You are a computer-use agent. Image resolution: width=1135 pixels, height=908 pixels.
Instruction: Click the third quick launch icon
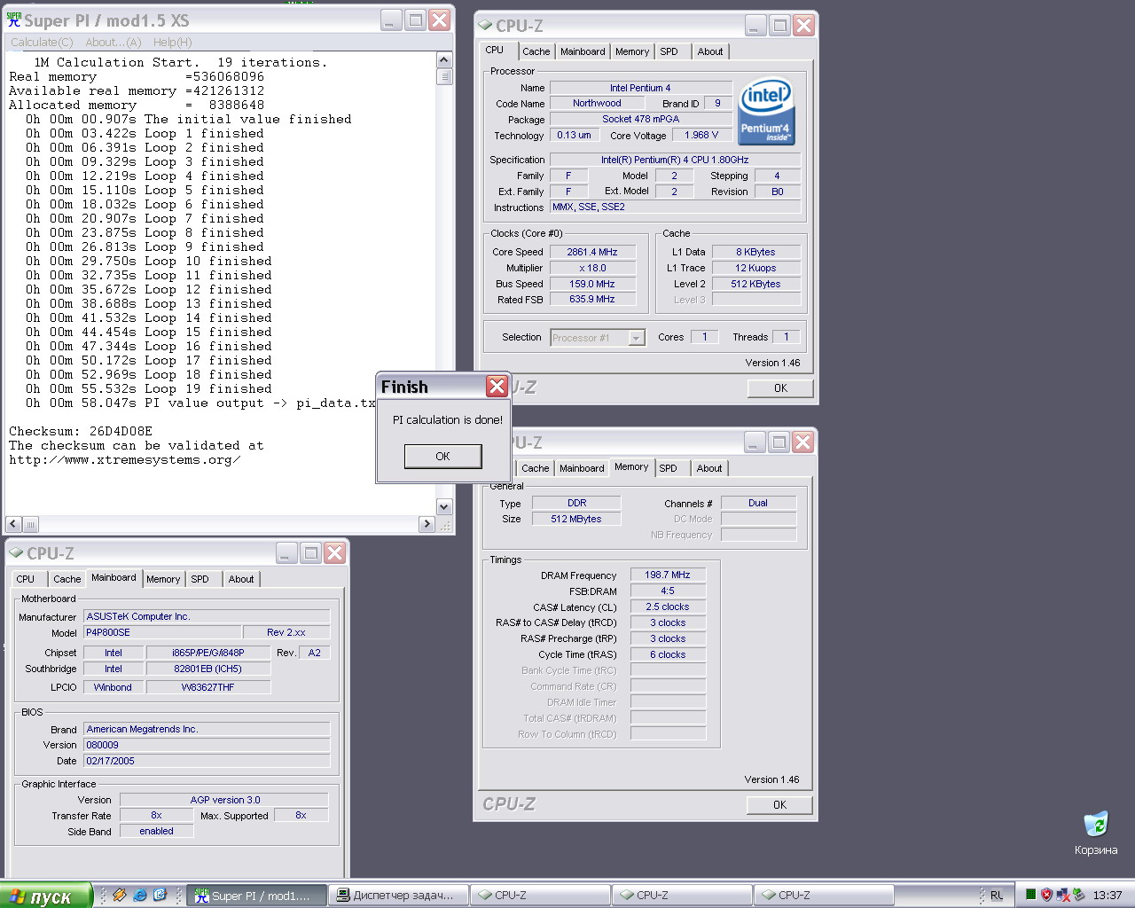[160, 895]
